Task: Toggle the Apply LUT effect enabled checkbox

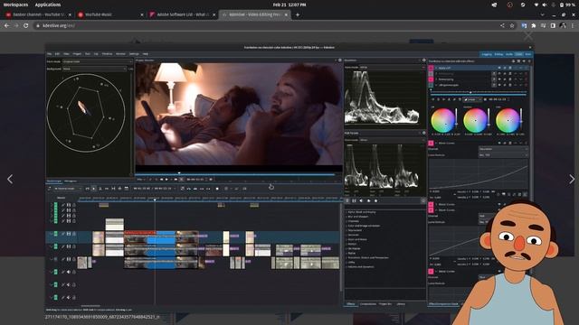Action: point(431,69)
